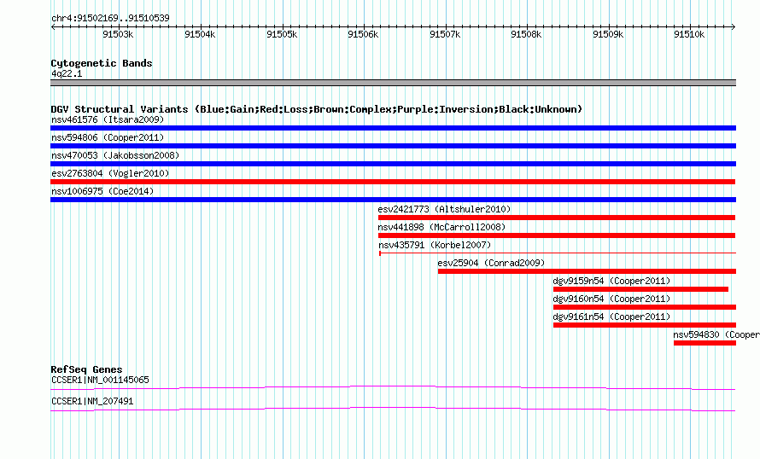Click the ruler's right arrowhead
The width and height of the screenshot is (760, 459).
tap(734, 26)
